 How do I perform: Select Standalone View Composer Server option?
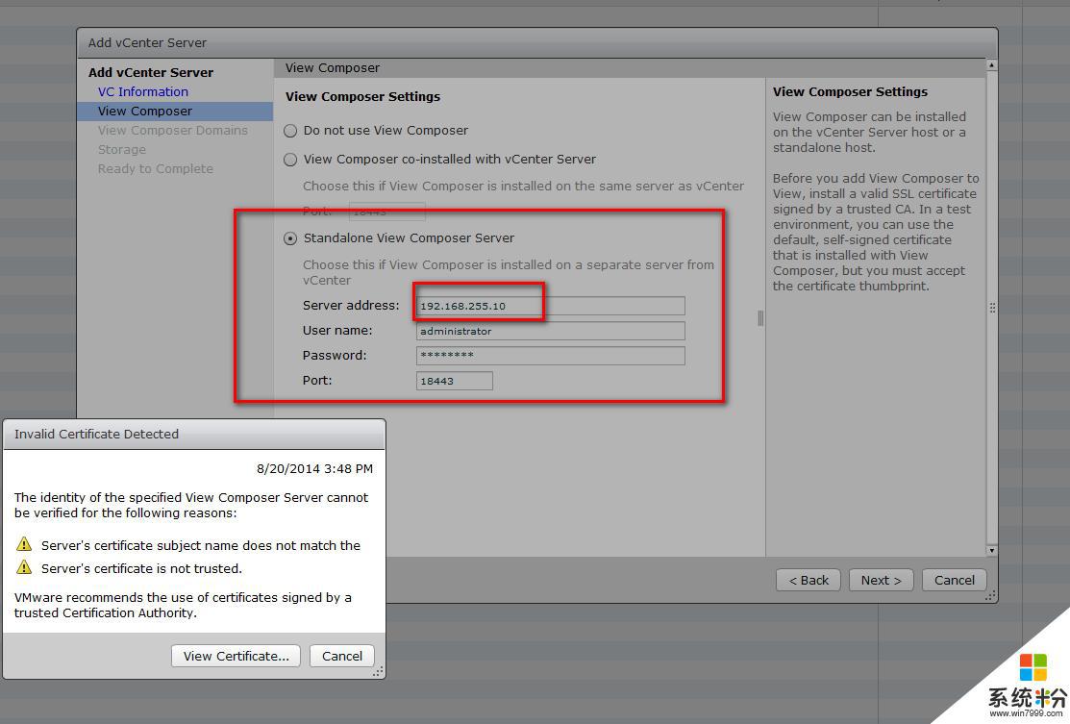click(x=290, y=238)
